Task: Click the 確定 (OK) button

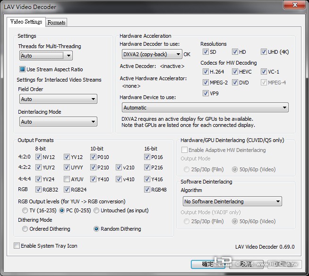Action: 208,264
